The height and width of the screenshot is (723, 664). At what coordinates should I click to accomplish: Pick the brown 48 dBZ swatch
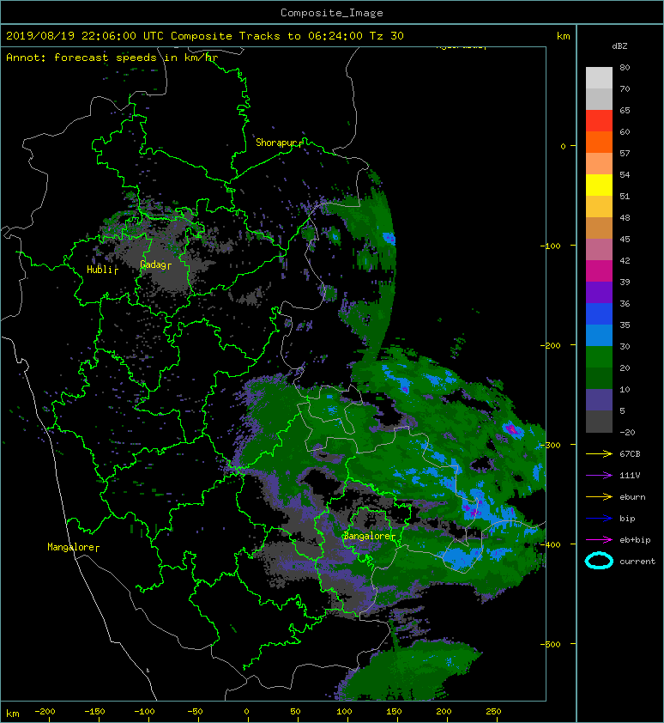pos(599,228)
